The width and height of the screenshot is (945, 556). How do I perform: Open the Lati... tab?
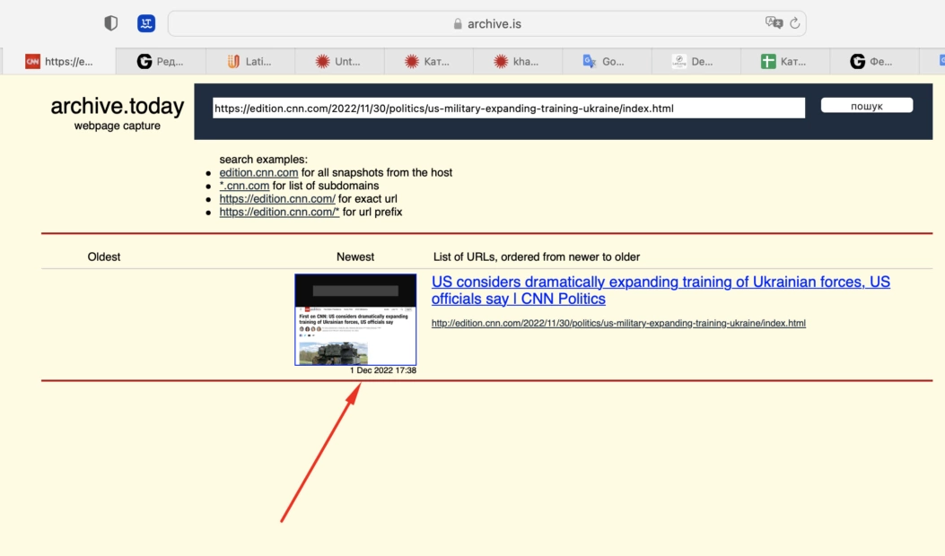[249, 61]
